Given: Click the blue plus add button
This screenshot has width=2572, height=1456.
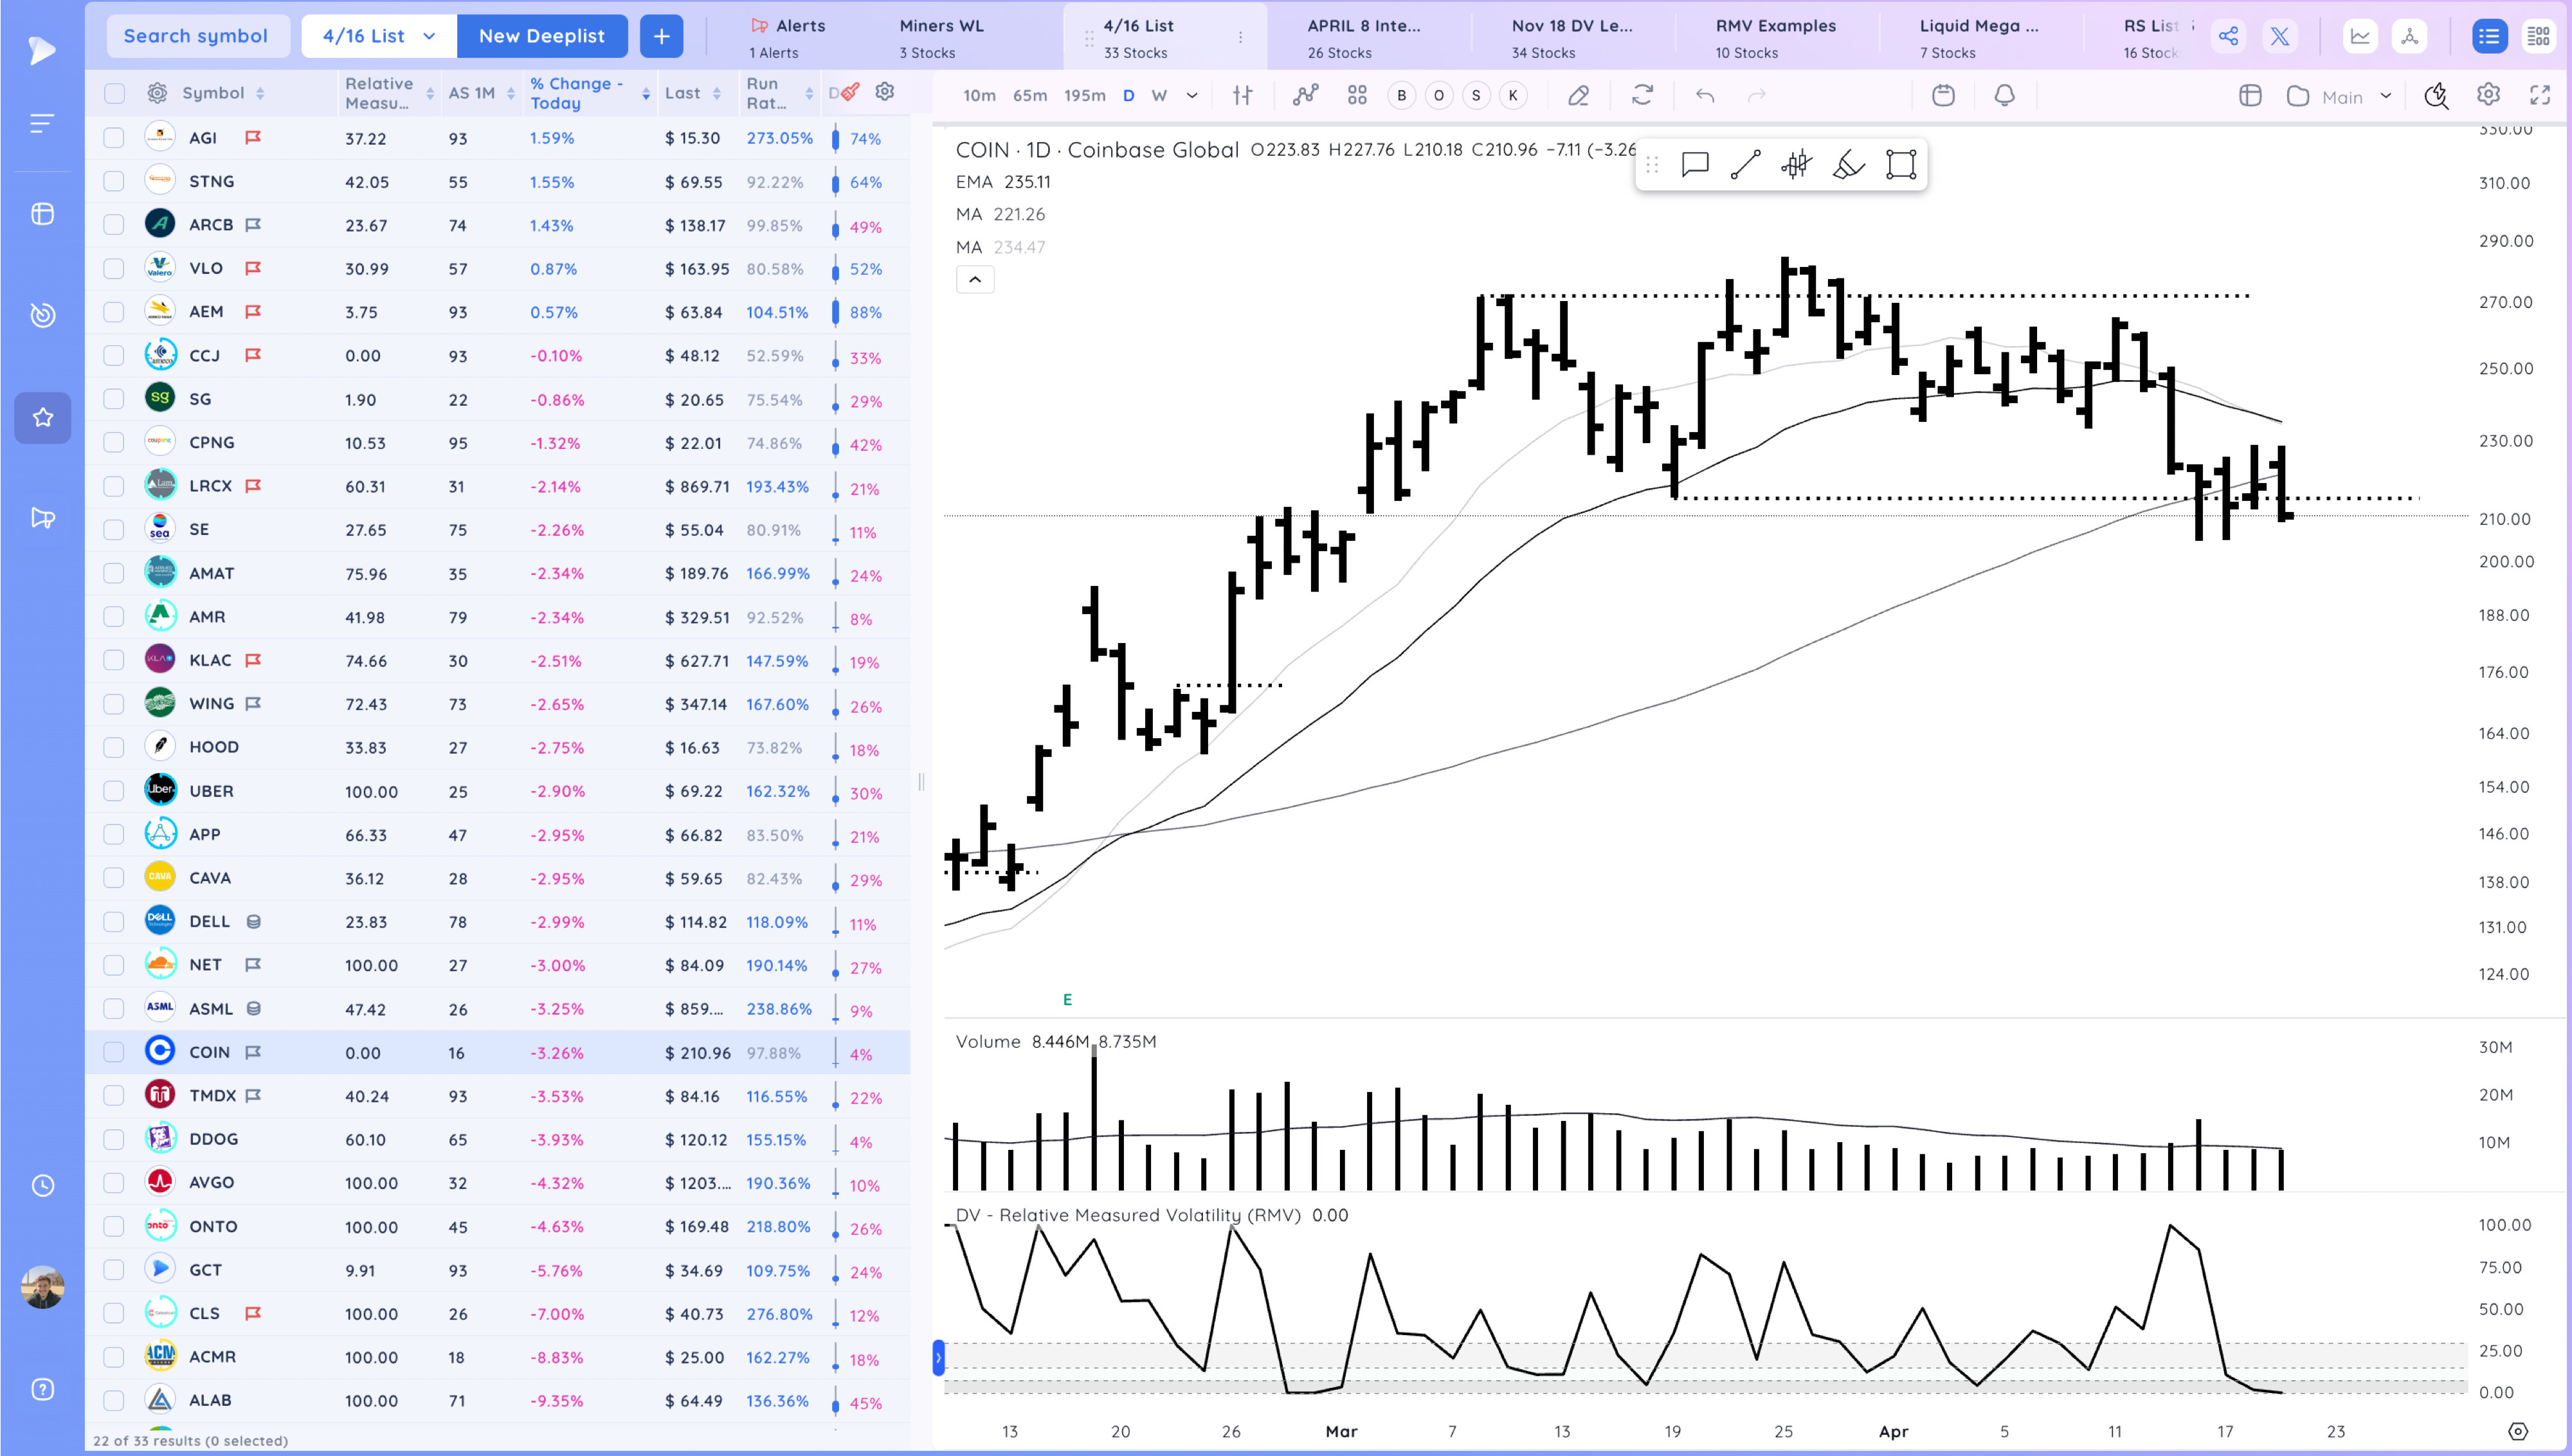Looking at the screenshot, I should (662, 36).
